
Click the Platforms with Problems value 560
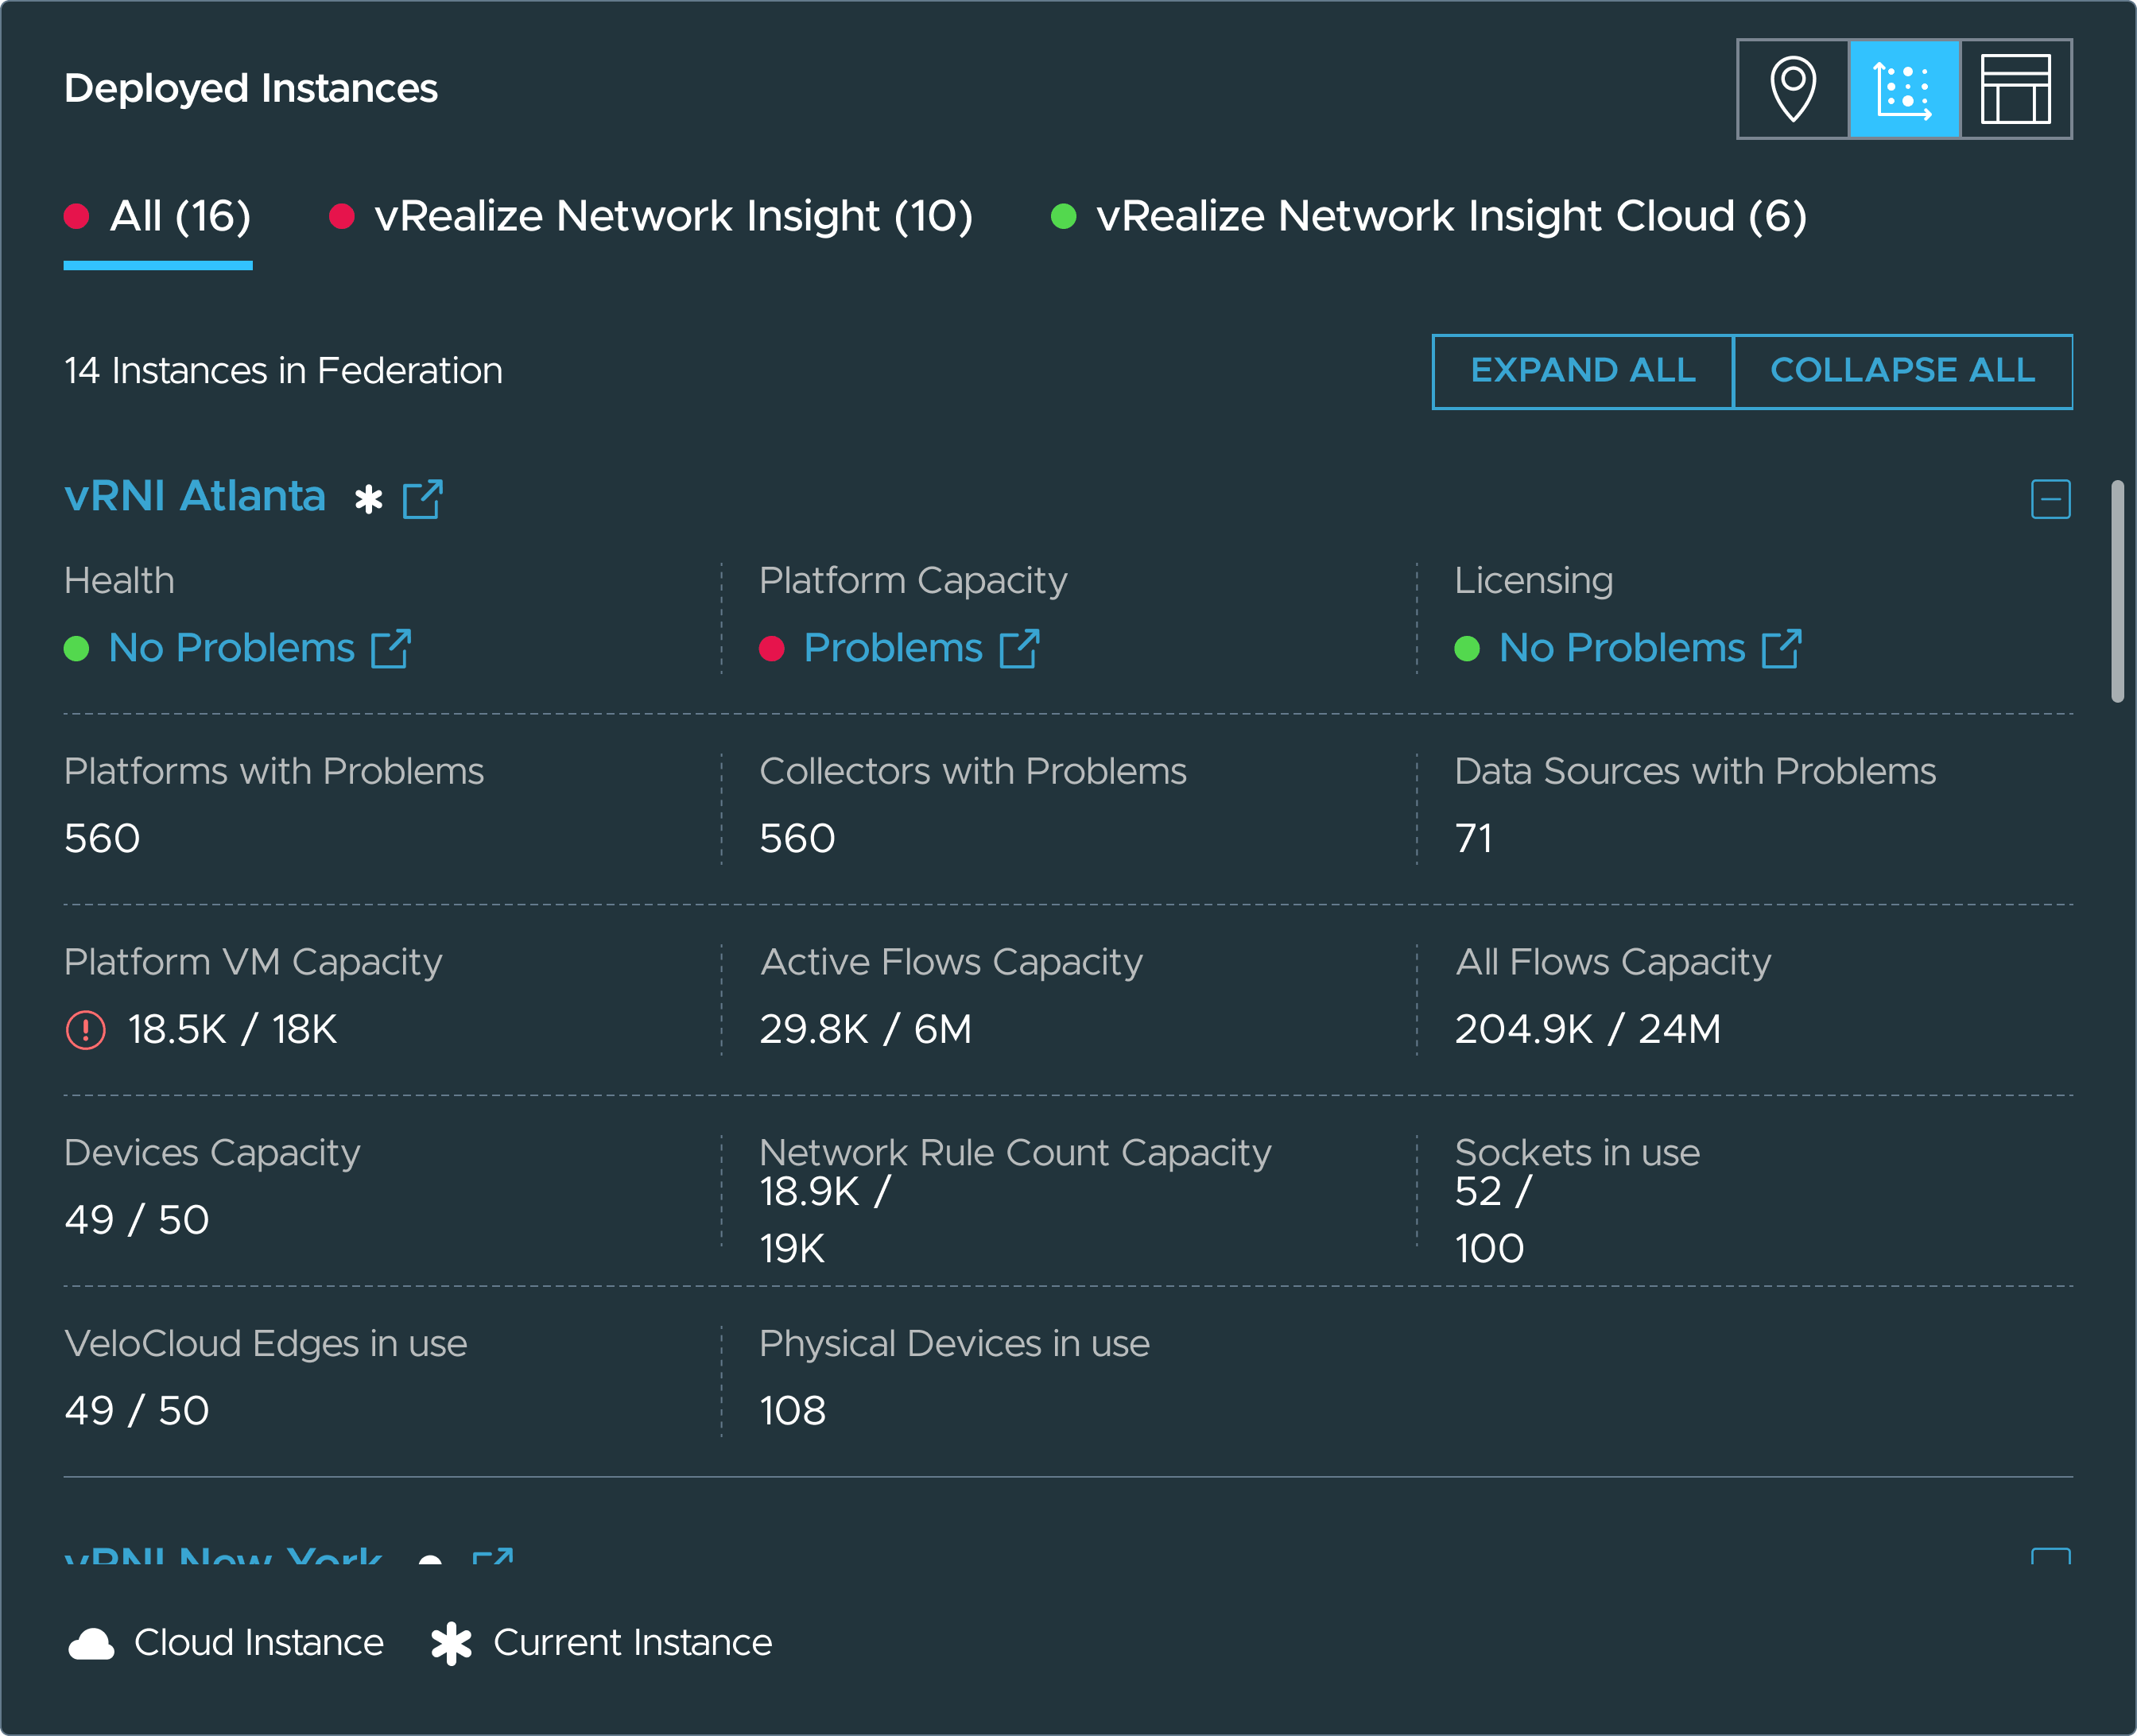(x=102, y=838)
